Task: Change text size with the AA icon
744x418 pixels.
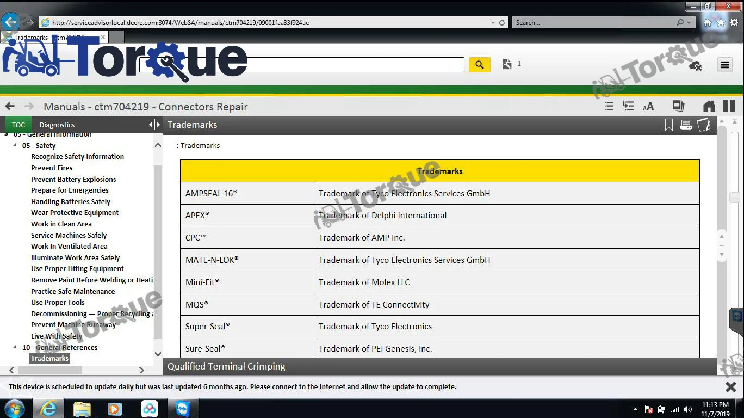Action: (648, 107)
